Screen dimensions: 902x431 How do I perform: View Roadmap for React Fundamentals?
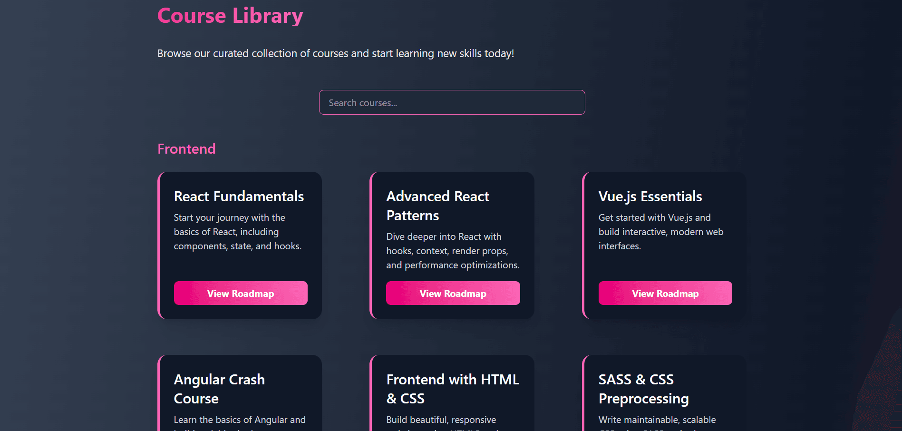[x=241, y=293]
